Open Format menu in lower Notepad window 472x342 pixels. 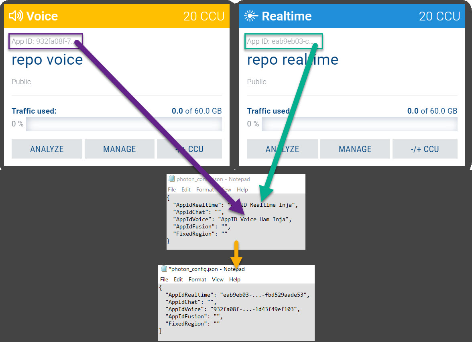click(197, 279)
